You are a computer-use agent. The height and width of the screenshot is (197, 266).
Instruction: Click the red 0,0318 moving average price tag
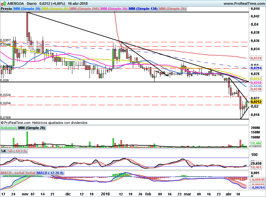coord(256,58)
